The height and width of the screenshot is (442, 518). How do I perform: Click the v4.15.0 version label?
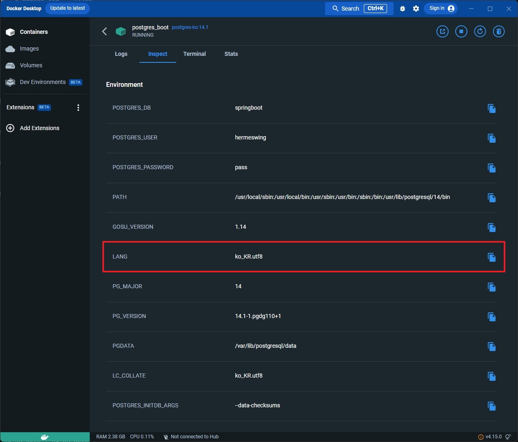click(x=494, y=437)
